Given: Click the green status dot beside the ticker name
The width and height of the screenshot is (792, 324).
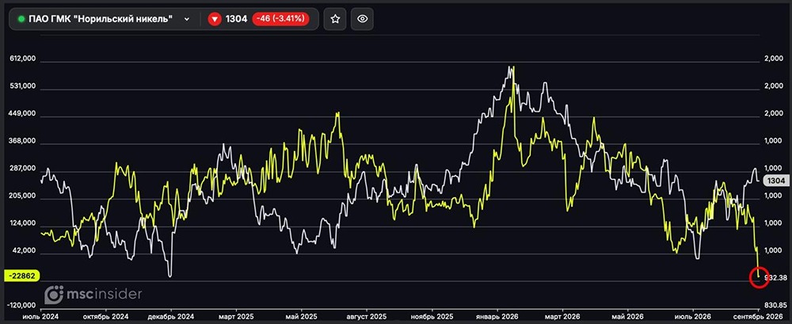Looking at the screenshot, I should (21, 19).
